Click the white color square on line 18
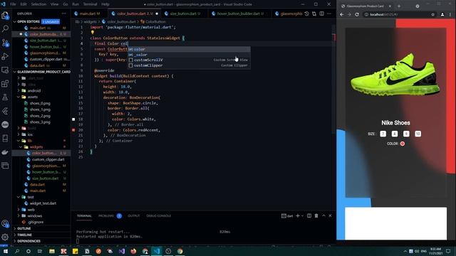 (x=73, y=119)
